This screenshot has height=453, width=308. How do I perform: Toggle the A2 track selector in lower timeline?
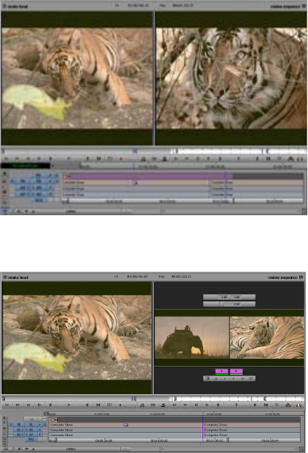[x=31, y=434]
